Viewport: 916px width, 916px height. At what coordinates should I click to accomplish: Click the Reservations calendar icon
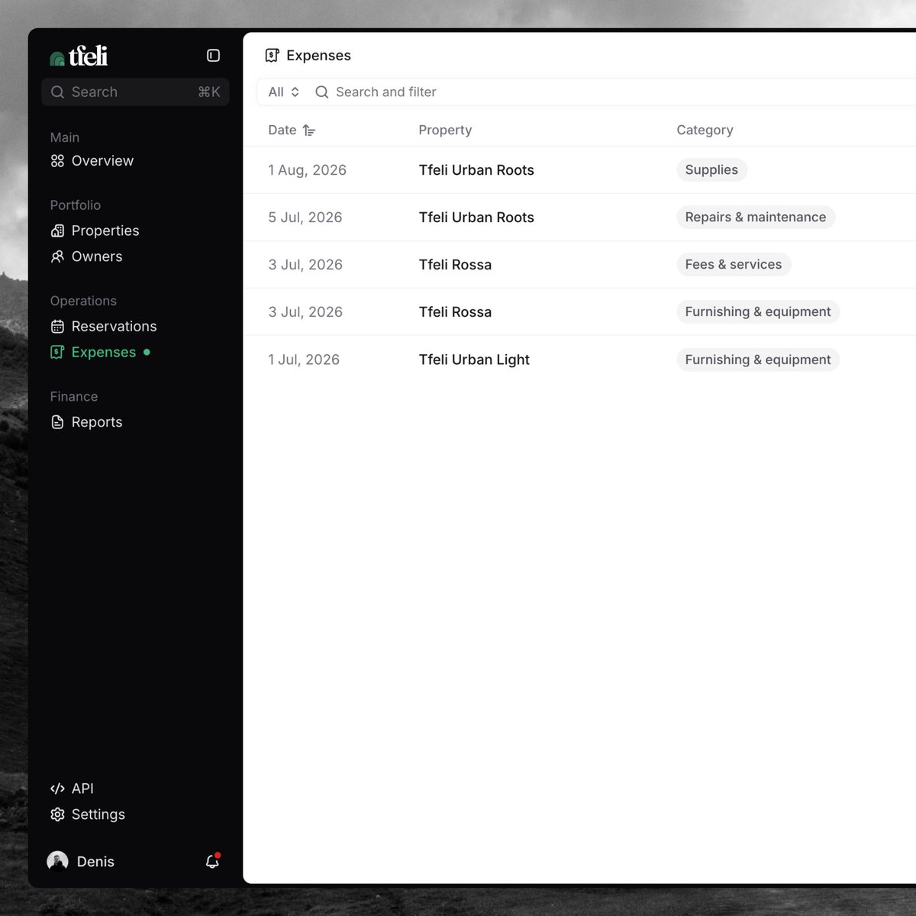pos(57,327)
